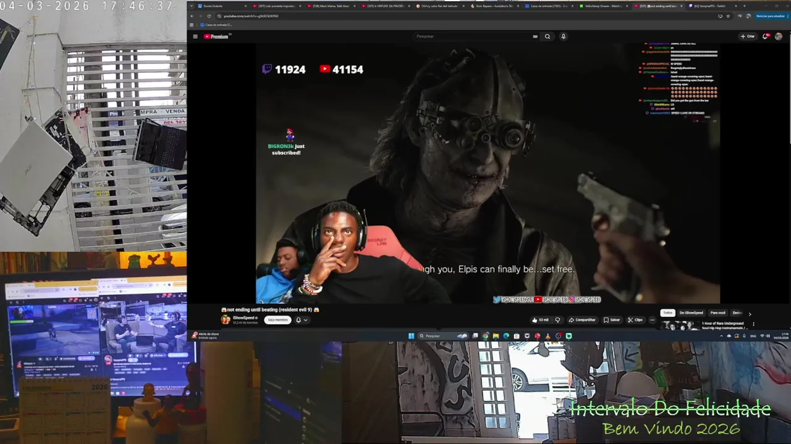Show hidden system tray icons chevron
This screenshot has height=444, width=791.
point(721,336)
